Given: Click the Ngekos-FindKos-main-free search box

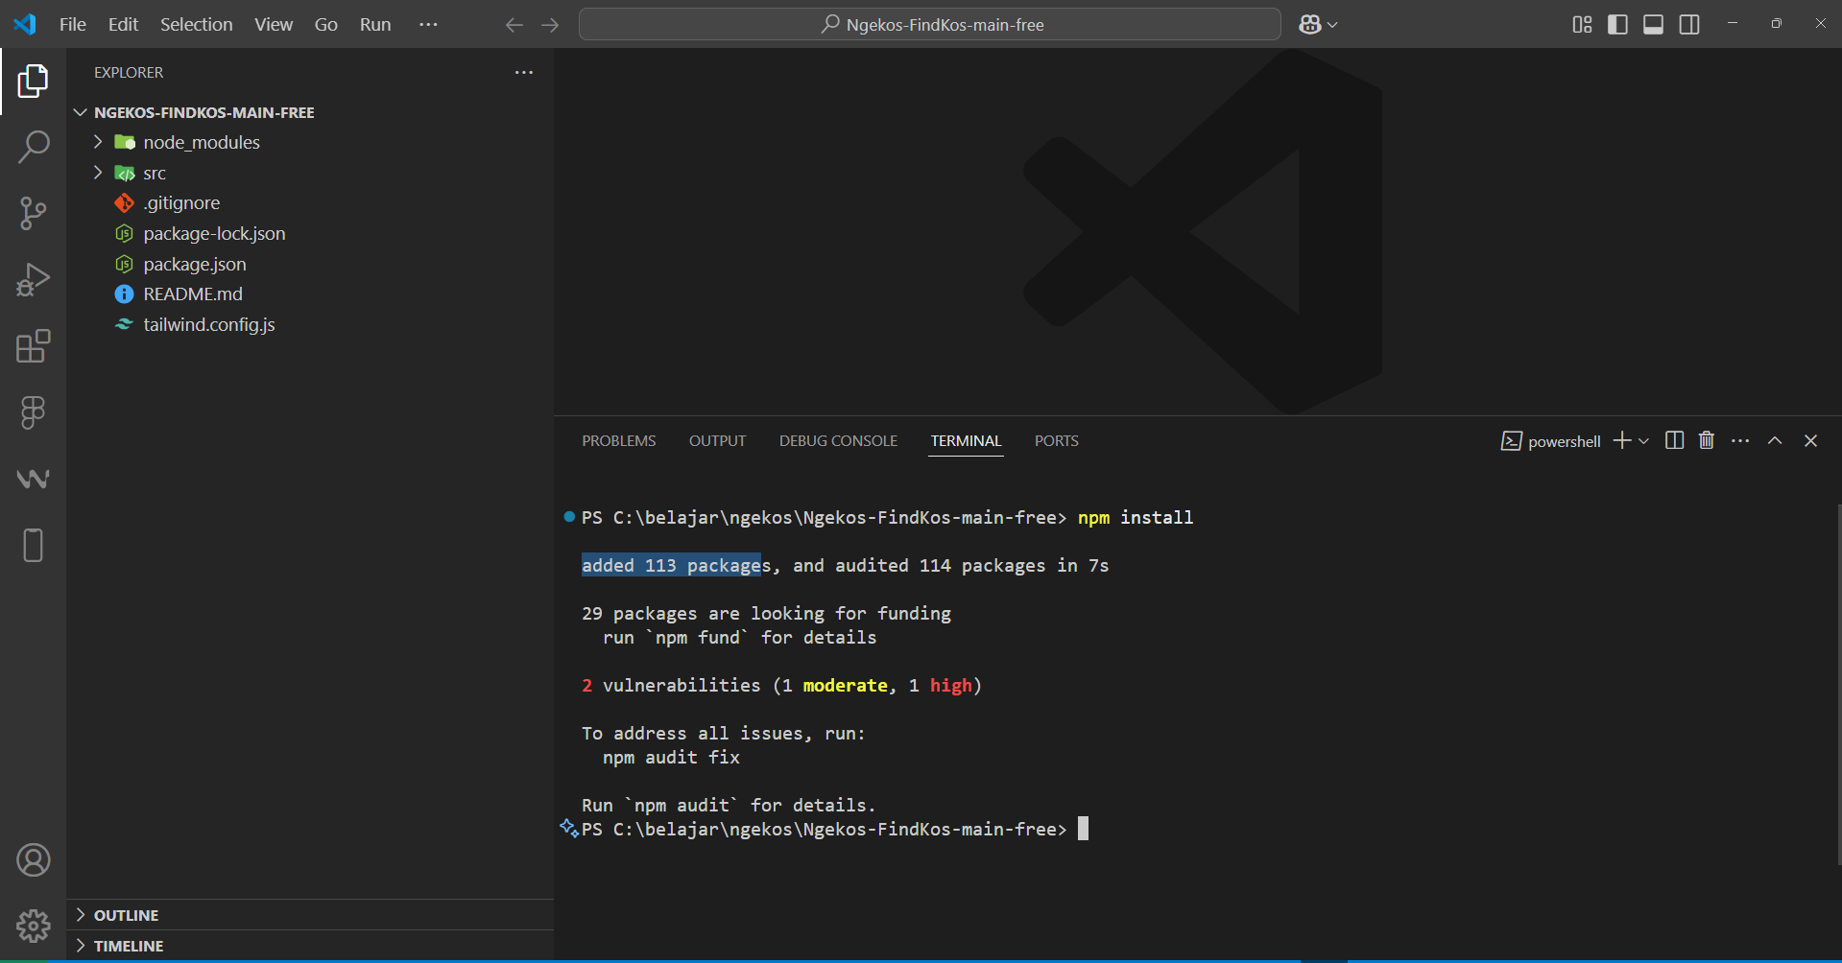Looking at the screenshot, I should tap(930, 25).
